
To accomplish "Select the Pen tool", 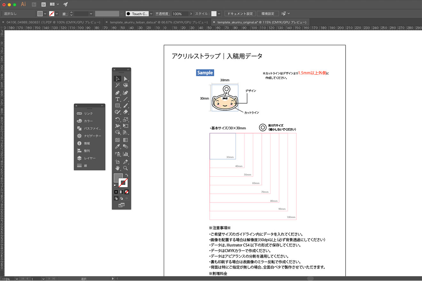I will (x=117, y=92).
